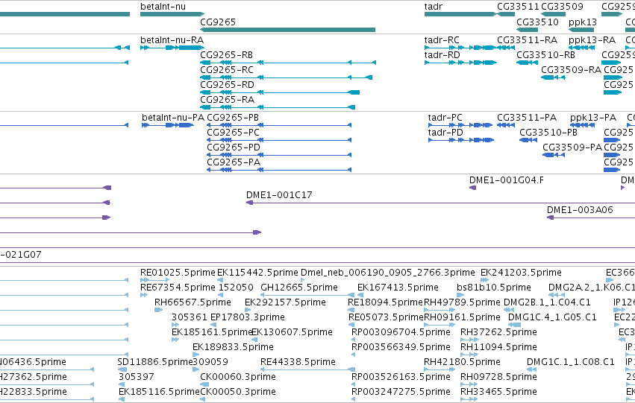This screenshot has height=403, width=635.
Task: Select the EK167413.5prime EST
Action: point(360,295)
